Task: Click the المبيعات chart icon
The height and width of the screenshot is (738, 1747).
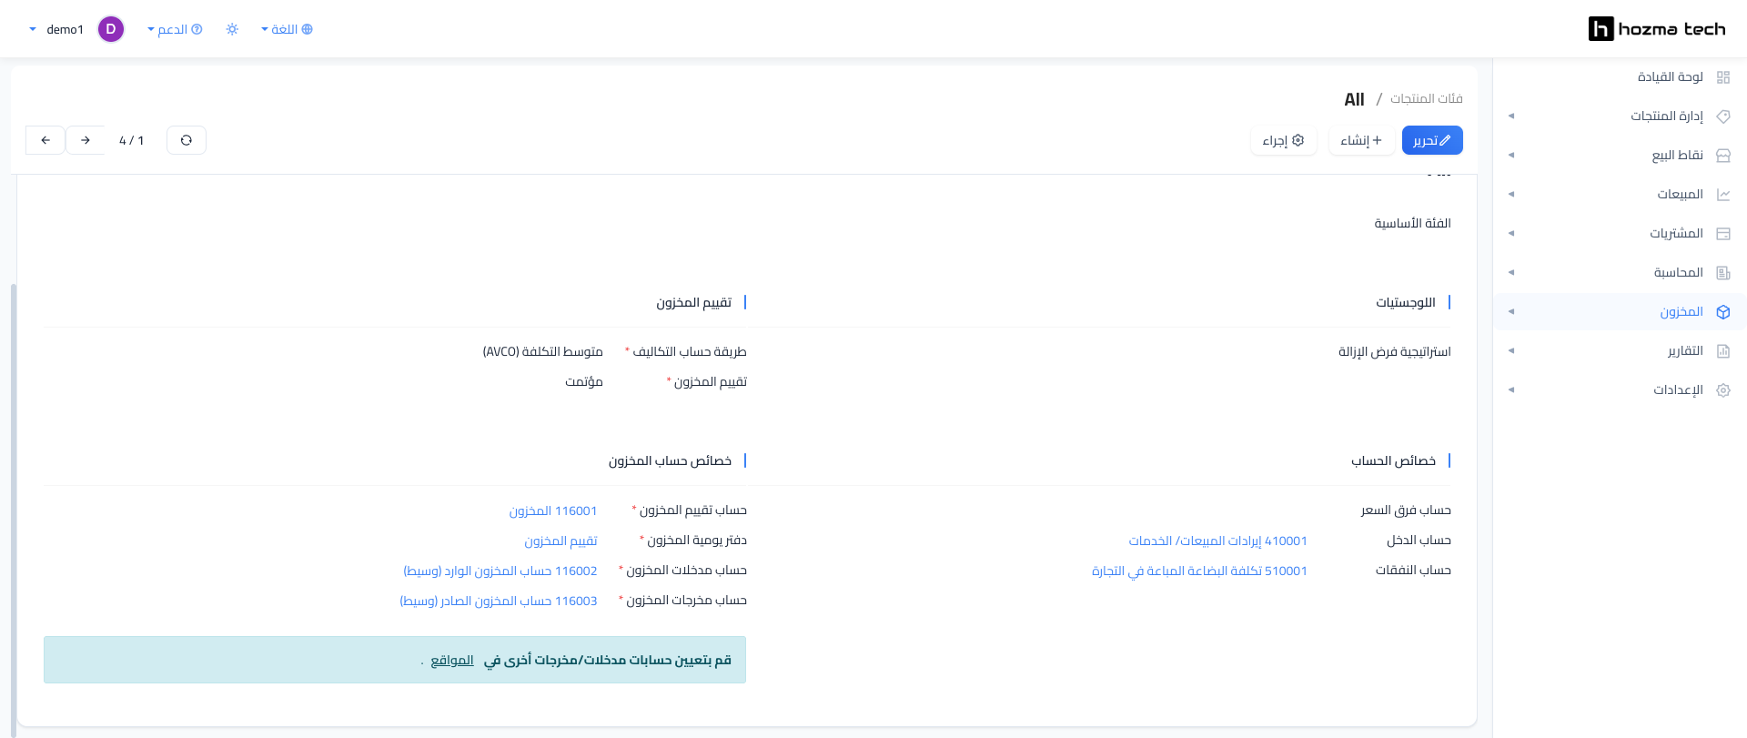Action: (x=1722, y=195)
